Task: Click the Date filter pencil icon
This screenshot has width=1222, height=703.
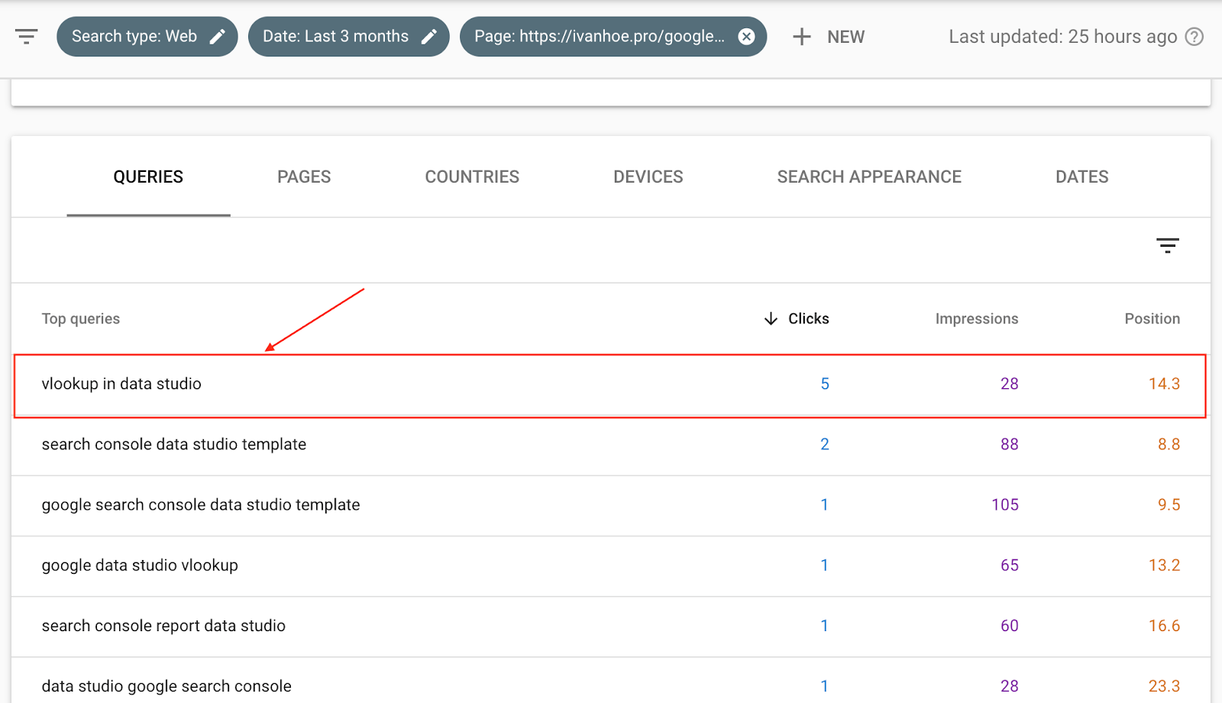Action: point(429,37)
